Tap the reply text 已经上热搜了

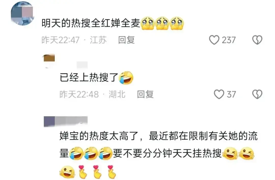[x=89, y=77]
